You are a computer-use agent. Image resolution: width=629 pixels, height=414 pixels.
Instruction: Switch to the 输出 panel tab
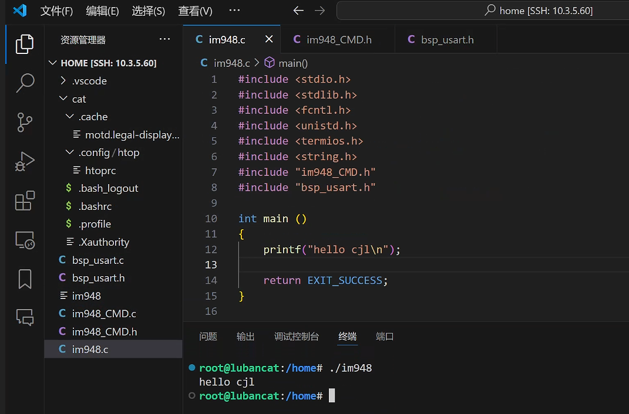click(x=245, y=337)
